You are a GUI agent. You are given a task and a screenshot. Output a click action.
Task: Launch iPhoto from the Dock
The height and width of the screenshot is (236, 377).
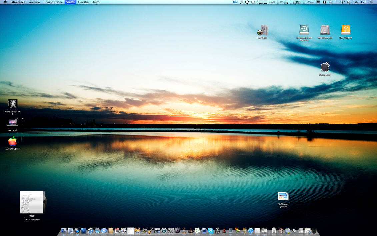137,231
